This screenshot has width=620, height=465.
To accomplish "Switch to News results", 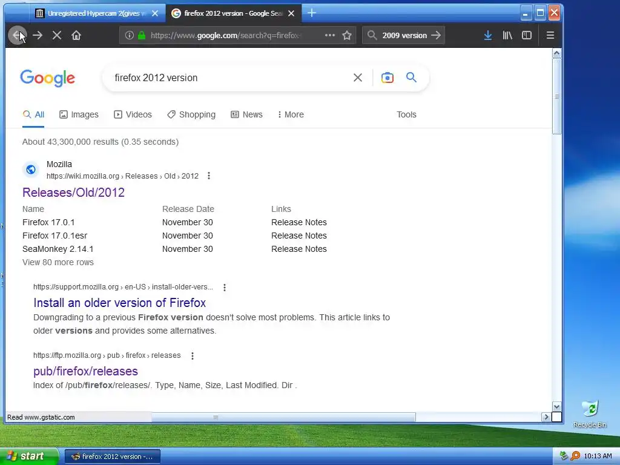I will click(x=247, y=114).
